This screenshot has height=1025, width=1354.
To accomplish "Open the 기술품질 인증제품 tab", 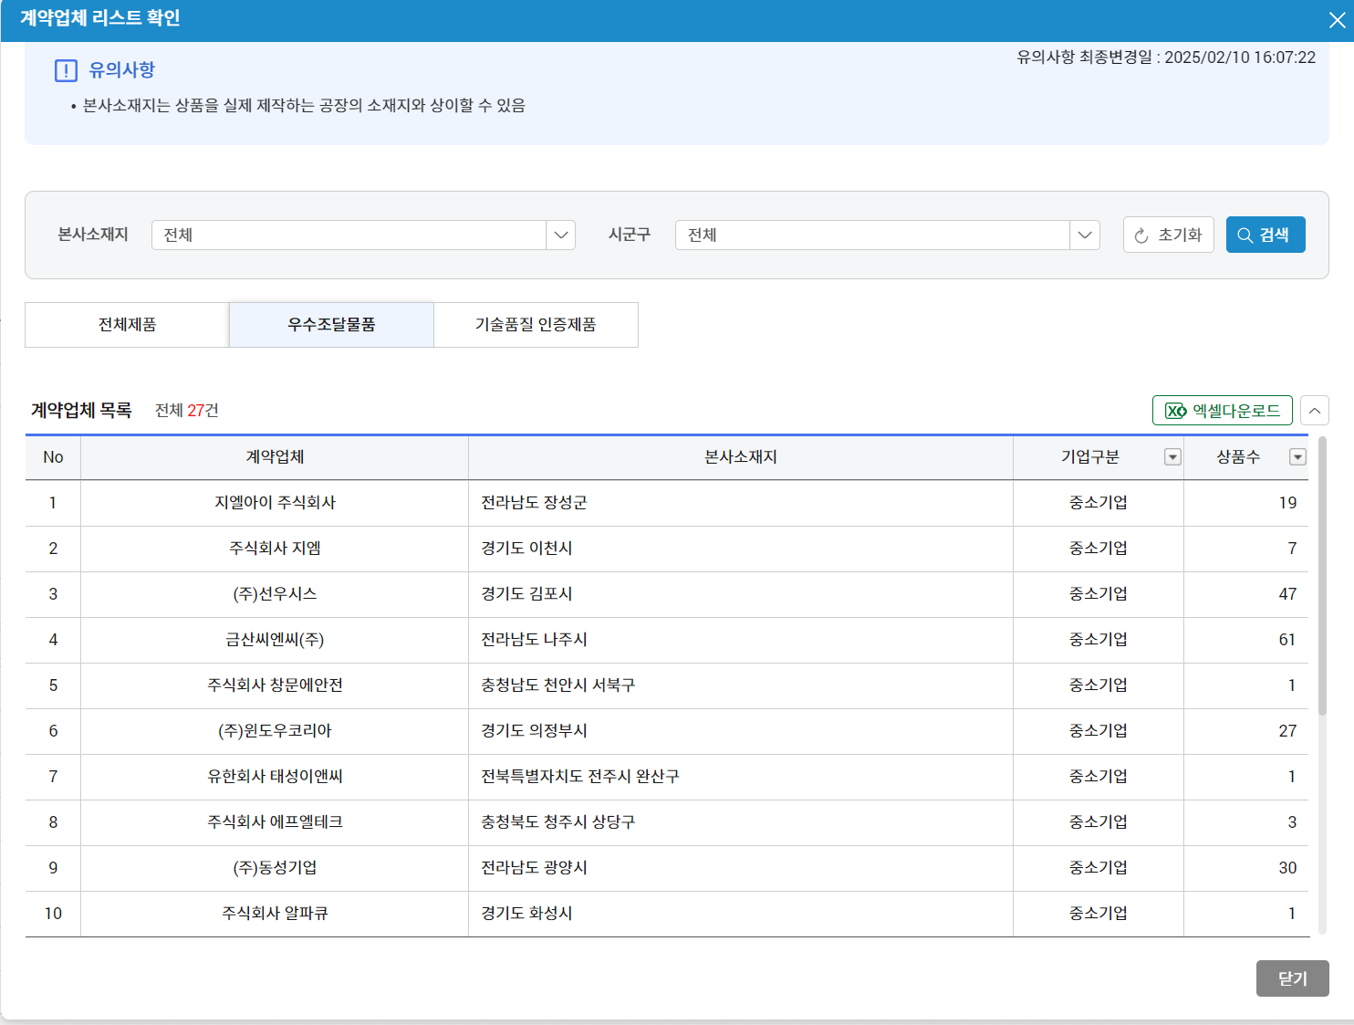I will 536,325.
